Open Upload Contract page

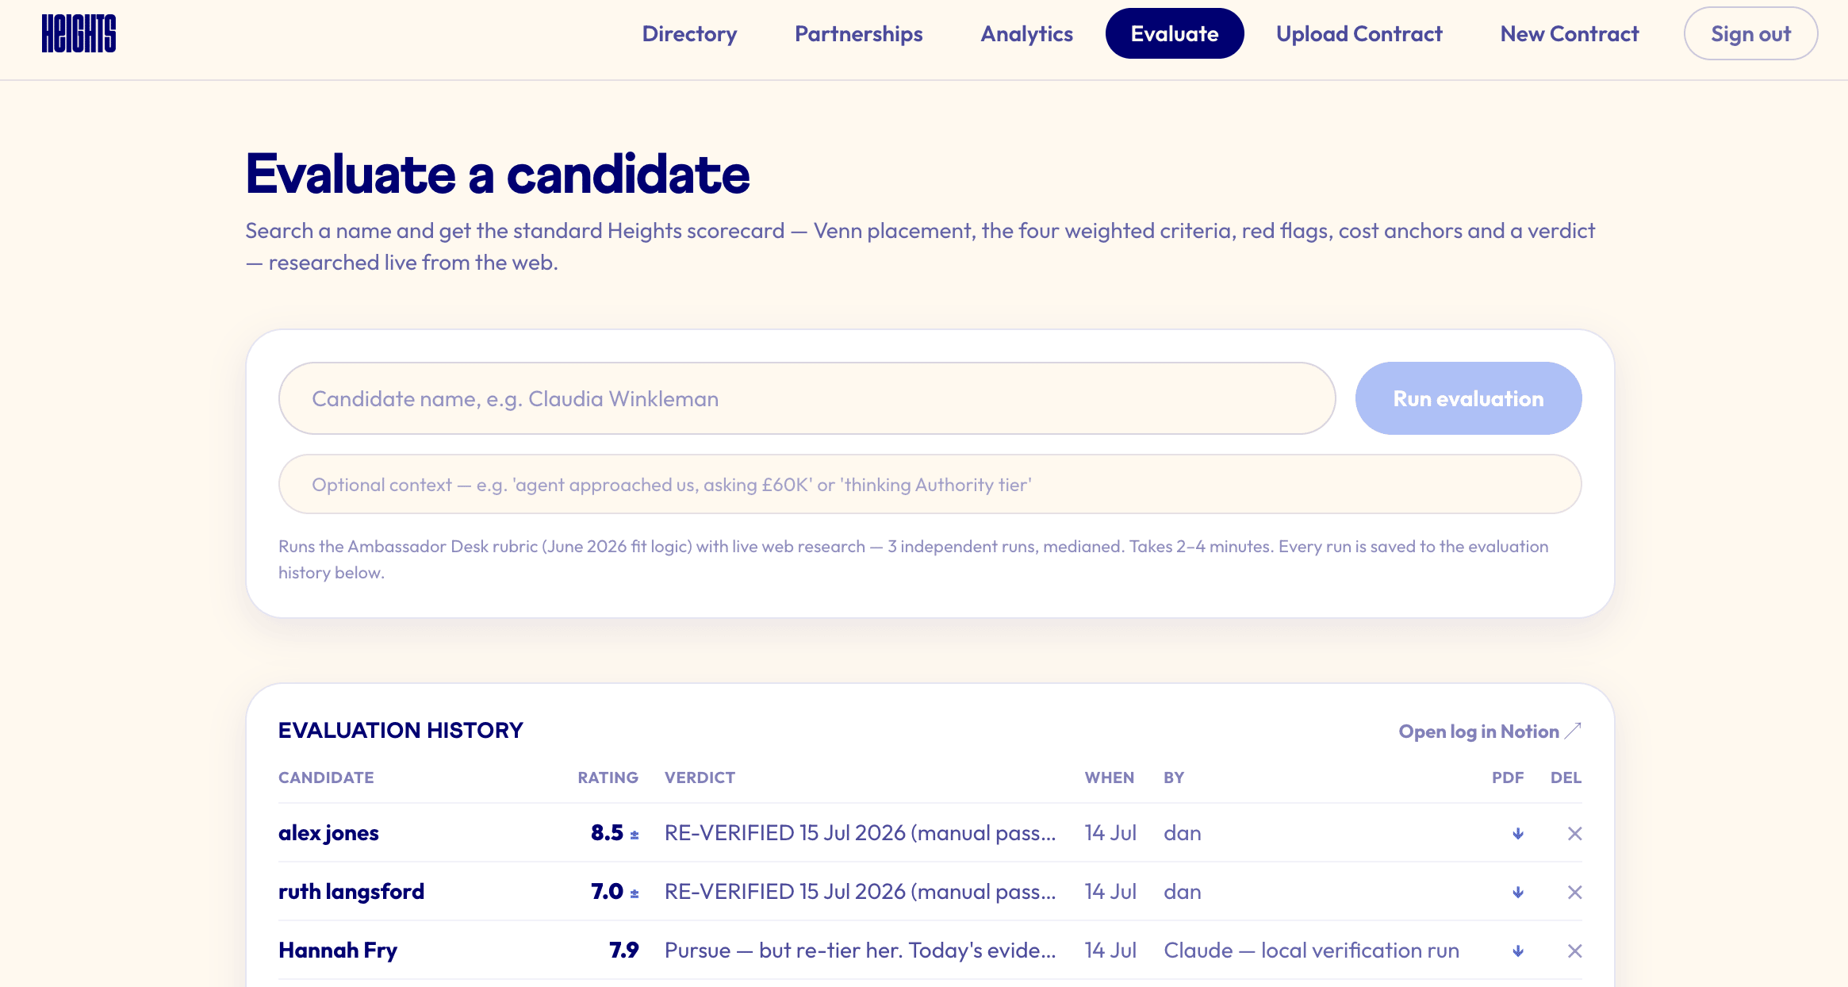click(1359, 33)
